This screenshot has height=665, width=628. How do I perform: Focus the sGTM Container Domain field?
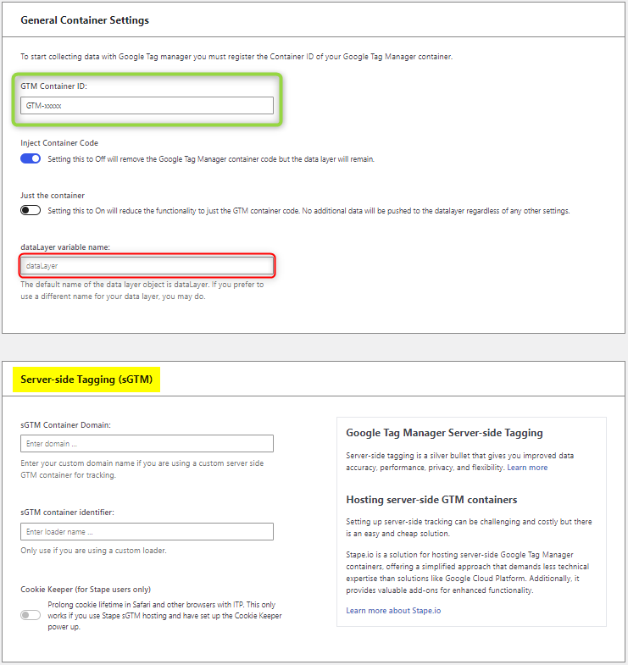(147, 444)
